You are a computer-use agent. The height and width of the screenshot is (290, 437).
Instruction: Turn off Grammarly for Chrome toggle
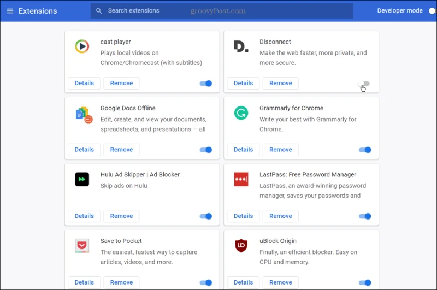pyautogui.click(x=365, y=150)
